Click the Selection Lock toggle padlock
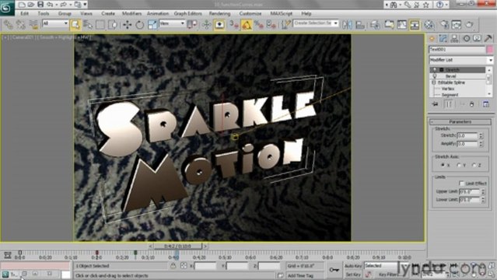 pos(173,266)
